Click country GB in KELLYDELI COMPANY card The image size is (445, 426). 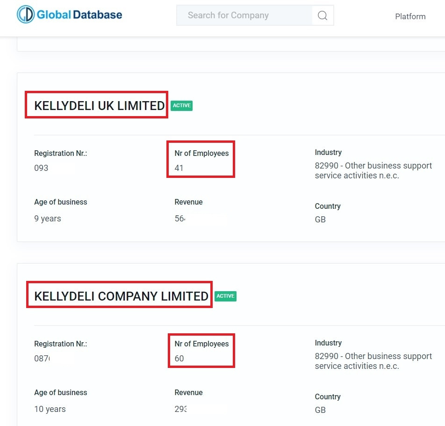(320, 410)
